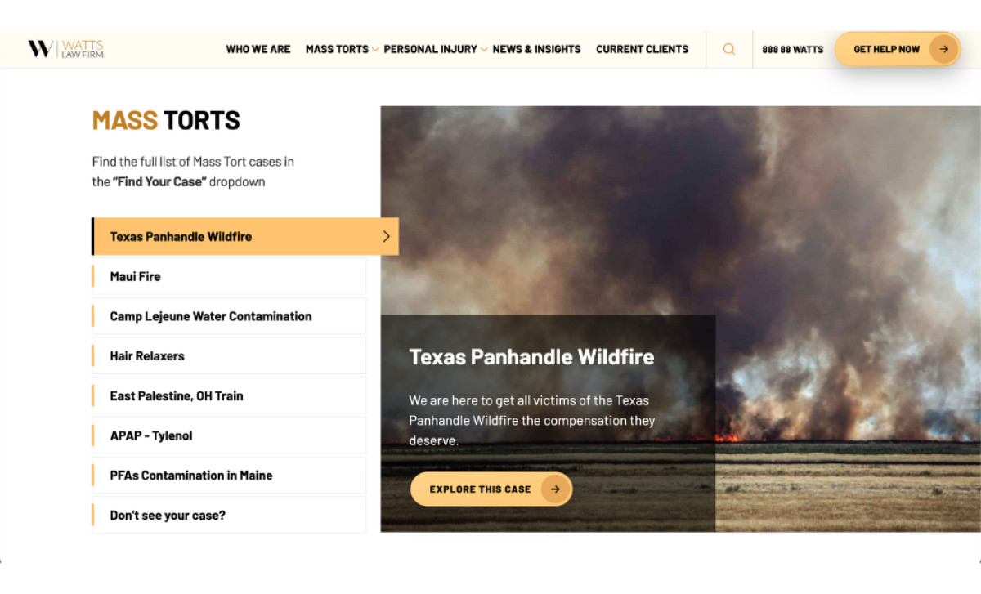Click the orange accent bar beside Maui Fire
This screenshot has height=594, width=981.
pyautogui.click(x=93, y=276)
